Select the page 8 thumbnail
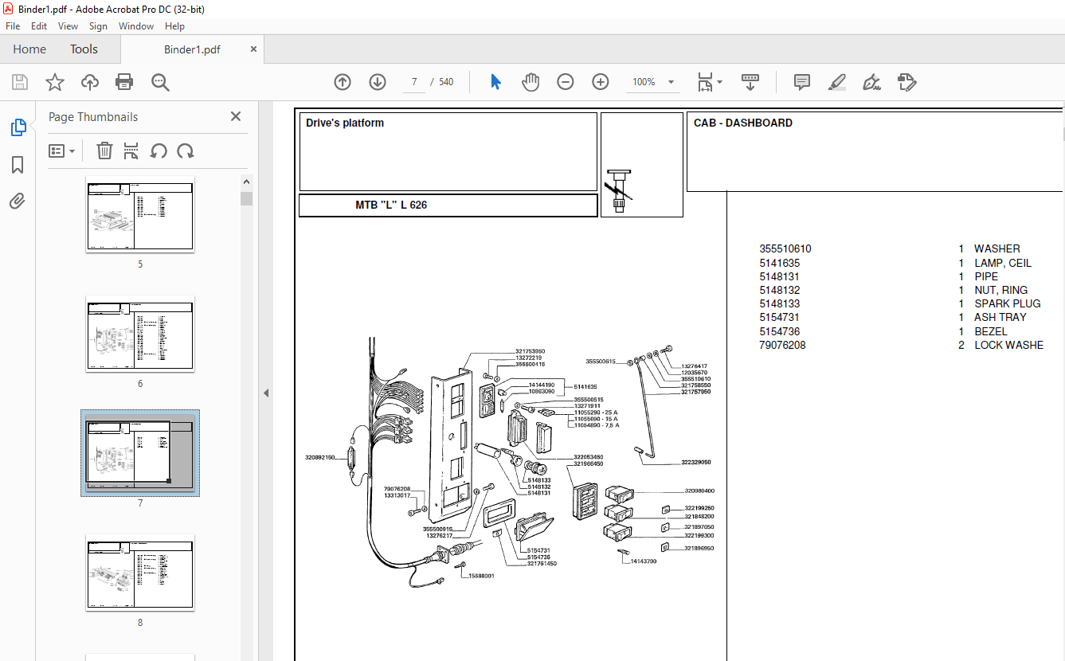The image size is (1065, 661). 140,573
